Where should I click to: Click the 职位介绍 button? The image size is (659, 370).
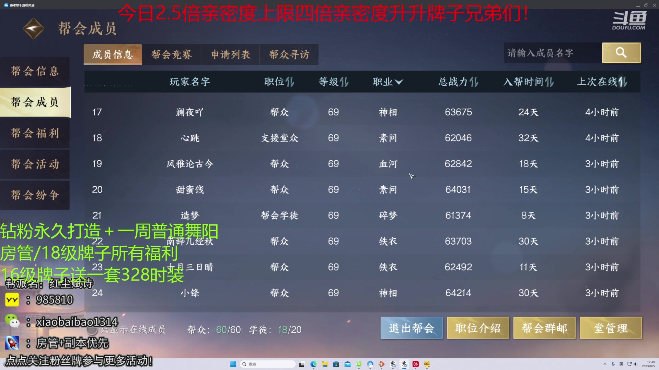click(x=478, y=328)
